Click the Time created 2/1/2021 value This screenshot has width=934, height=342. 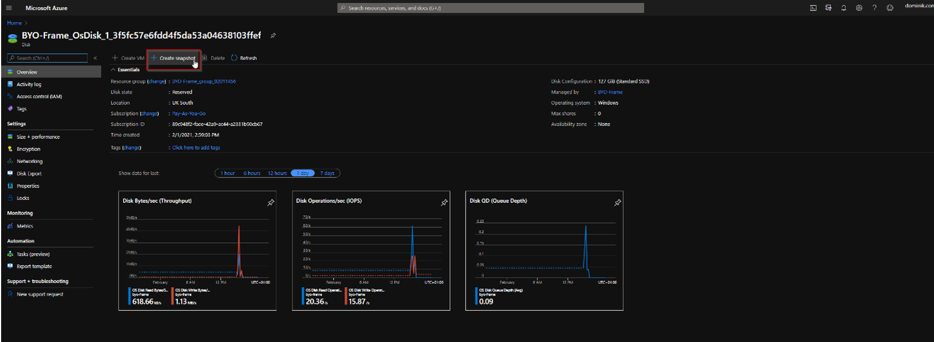(196, 135)
